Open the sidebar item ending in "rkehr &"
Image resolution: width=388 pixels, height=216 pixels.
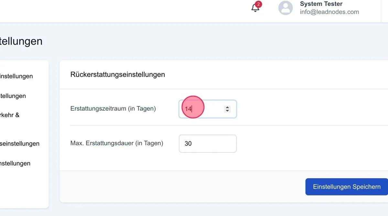point(10,115)
